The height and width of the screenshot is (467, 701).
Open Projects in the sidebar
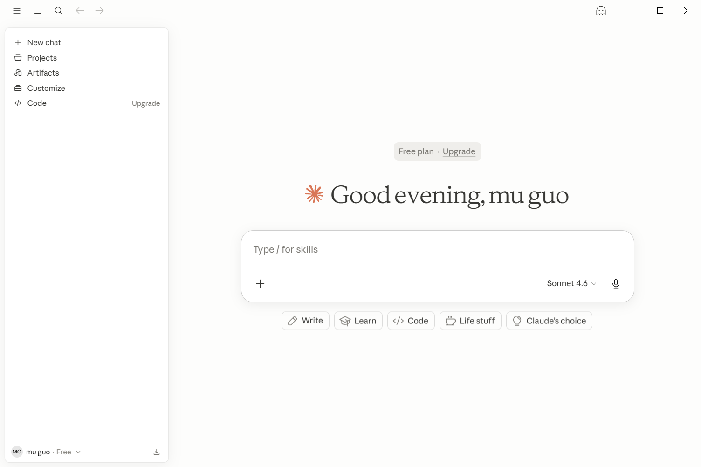point(87,58)
